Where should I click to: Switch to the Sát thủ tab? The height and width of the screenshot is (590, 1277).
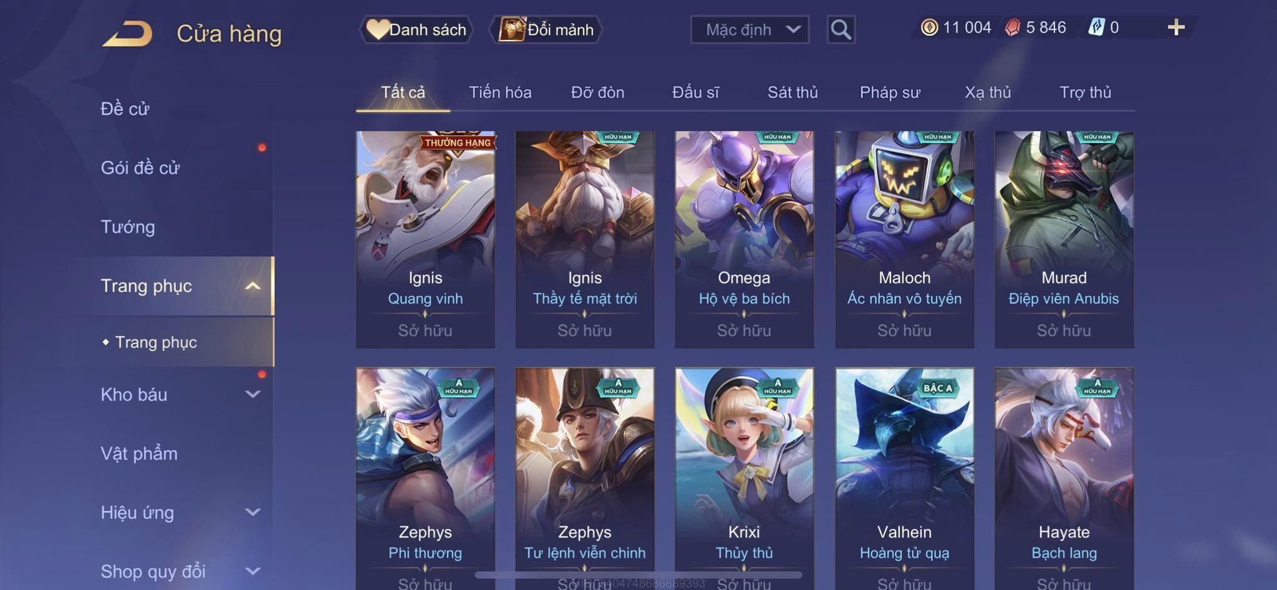(793, 92)
